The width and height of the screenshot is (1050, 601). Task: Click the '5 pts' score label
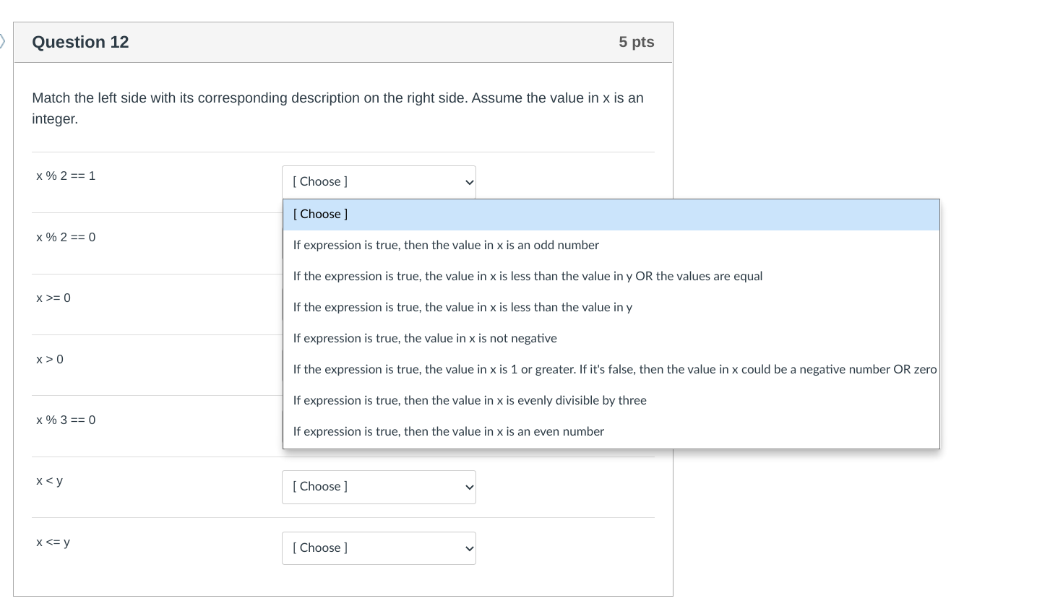point(637,42)
